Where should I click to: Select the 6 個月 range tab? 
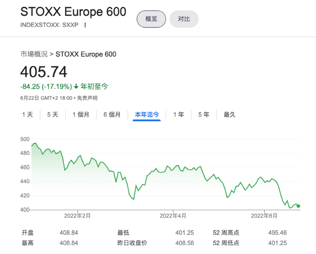(112, 115)
